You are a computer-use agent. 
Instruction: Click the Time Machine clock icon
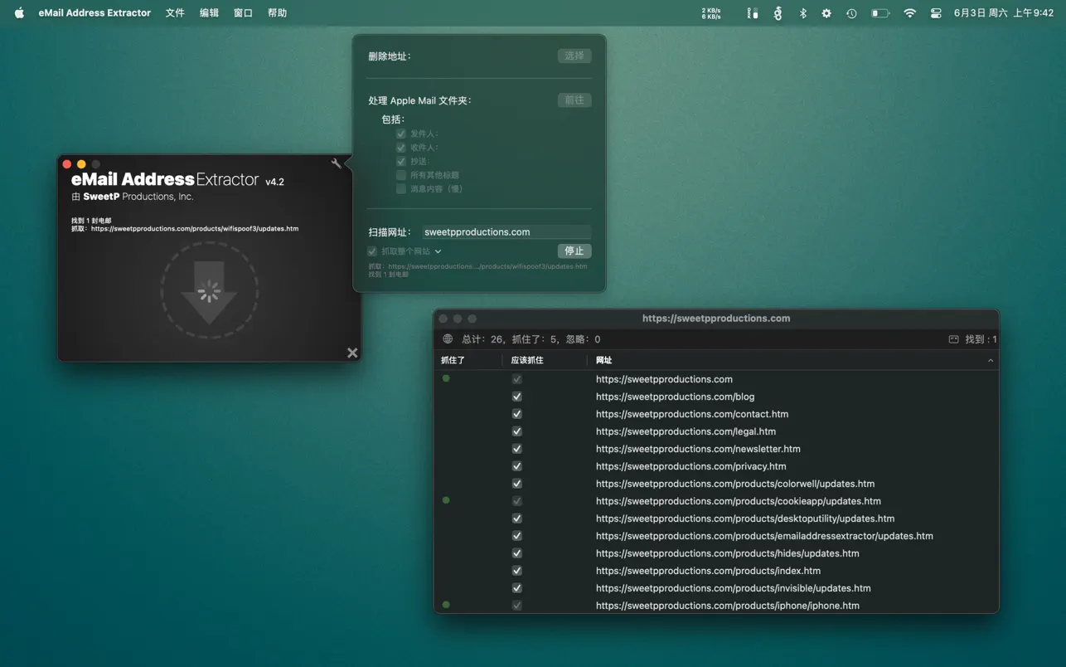(851, 13)
